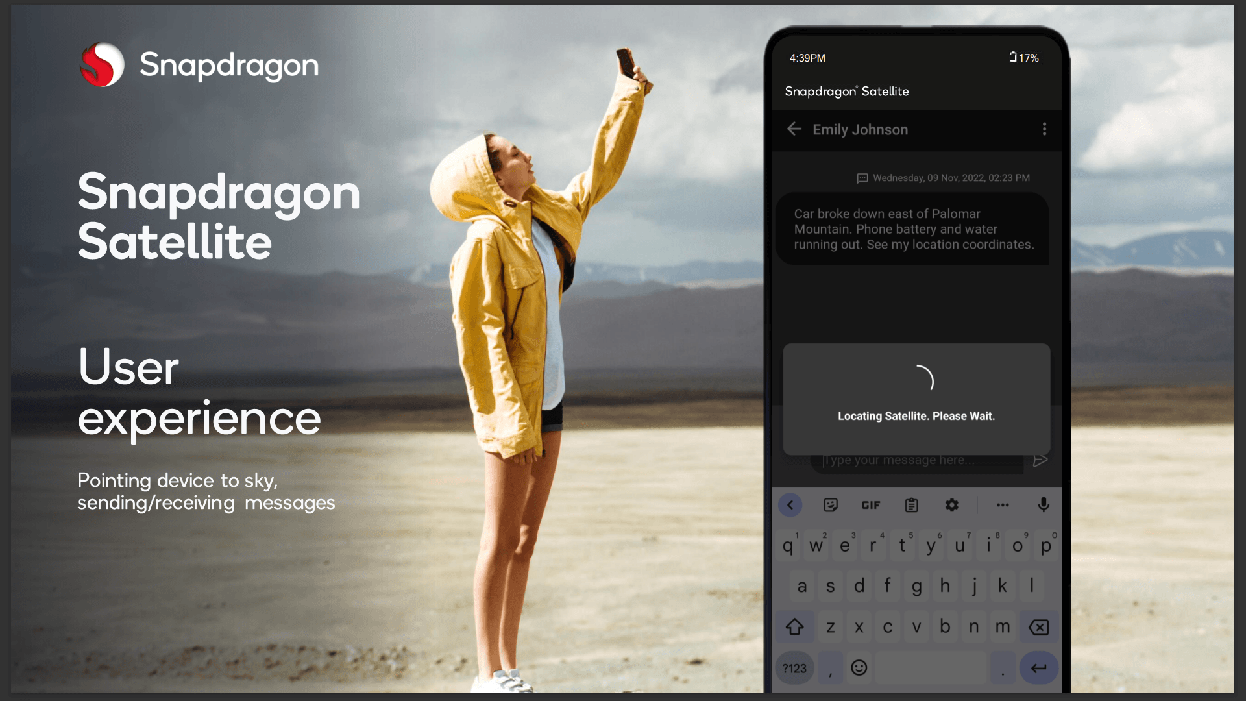The width and height of the screenshot is (1246, 701).
Task: Tap the conversation timestamp header from 09 Nov 2022
Action: pyautogui.click(x=943, y=177)
